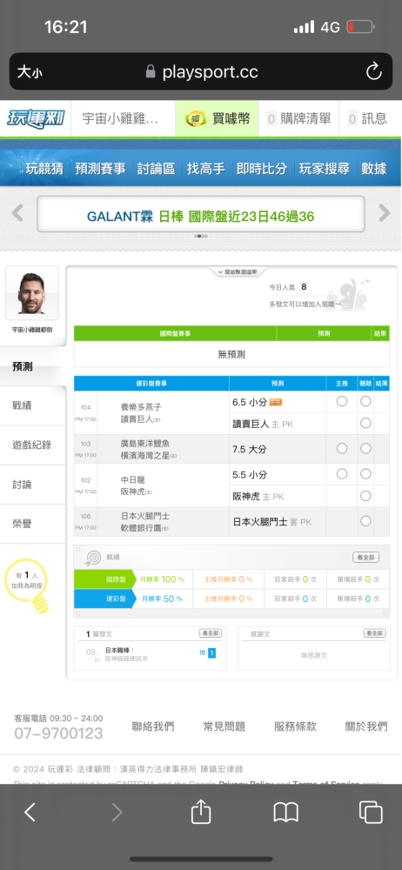Open 玩競猜 in navigation bar

(x=44, y=169)
